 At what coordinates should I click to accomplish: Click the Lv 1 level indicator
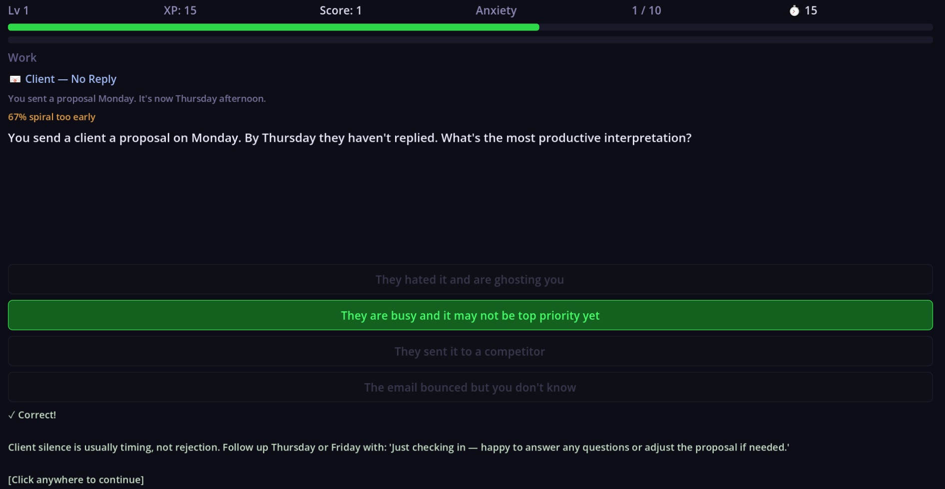tap(18, 10)
